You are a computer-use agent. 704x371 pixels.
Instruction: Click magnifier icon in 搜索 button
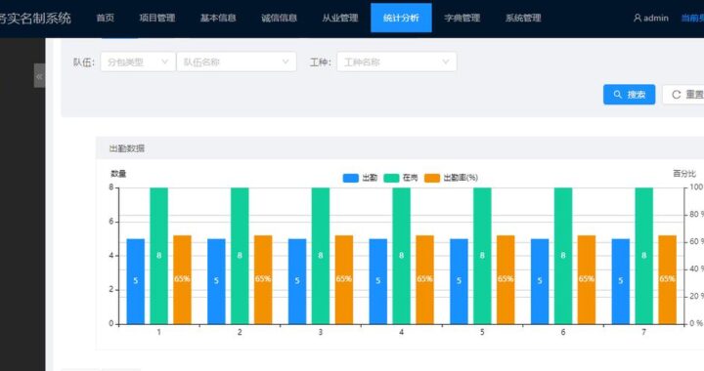point(618,95)
